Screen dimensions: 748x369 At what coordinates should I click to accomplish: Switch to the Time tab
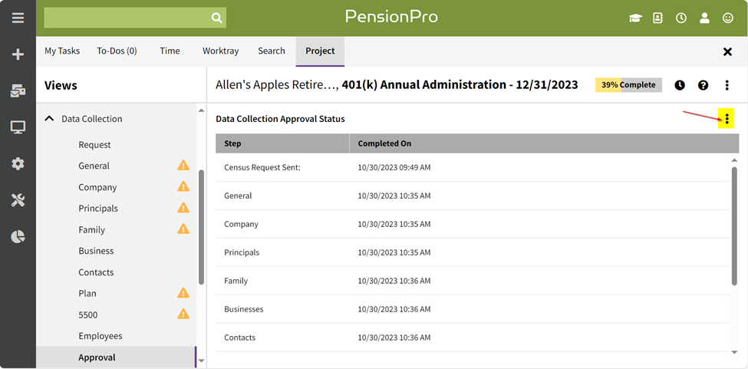click(x=170, y=51)
